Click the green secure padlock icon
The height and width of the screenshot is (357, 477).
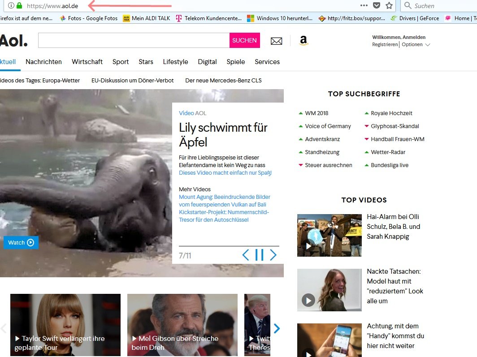tap(19, 5)
